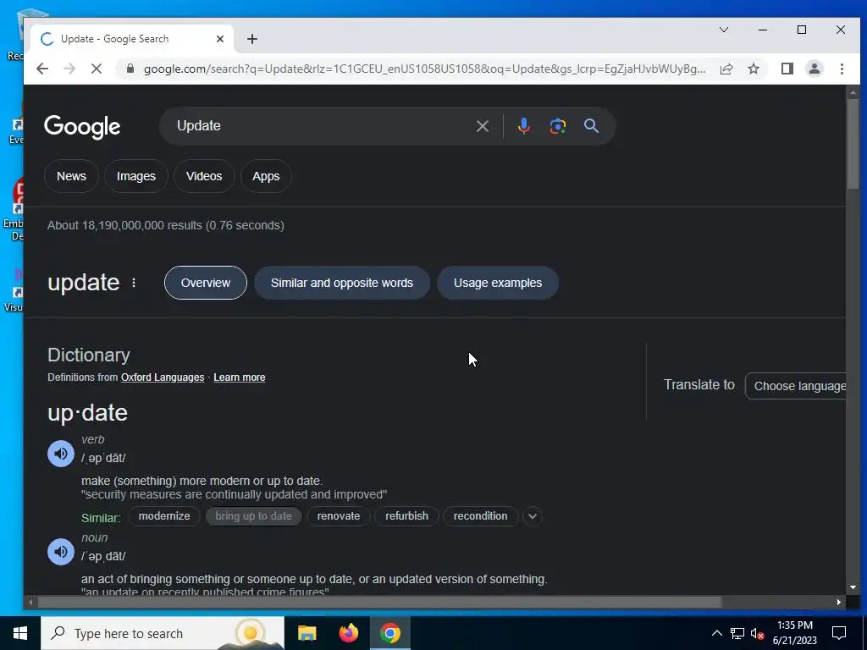This screenshot has height=650, width=867.
Task: Open Chrome's three-dot menu
Action: 842,69
